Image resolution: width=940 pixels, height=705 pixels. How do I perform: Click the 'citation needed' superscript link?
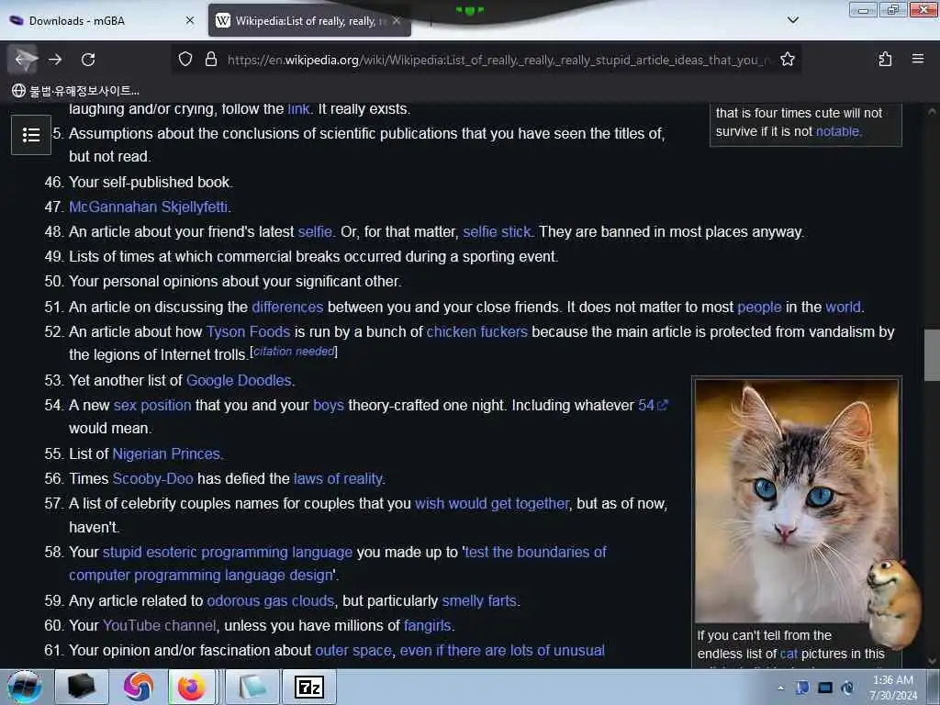[294, 352]
